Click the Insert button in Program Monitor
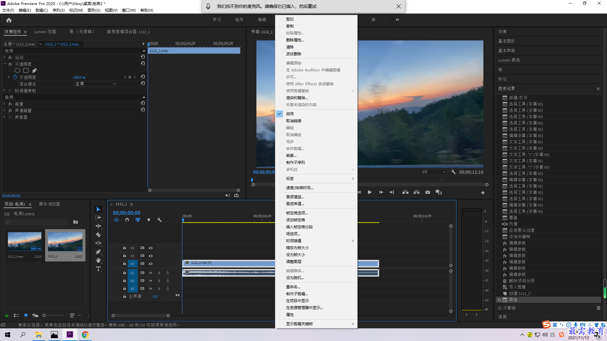Screen dimensions: 607x341 coord(405,192)
